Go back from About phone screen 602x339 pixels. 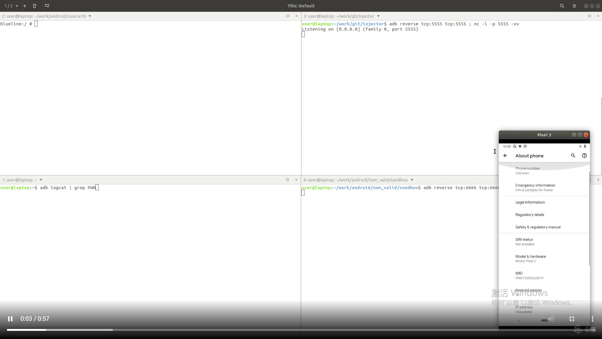tap(505, 156)
